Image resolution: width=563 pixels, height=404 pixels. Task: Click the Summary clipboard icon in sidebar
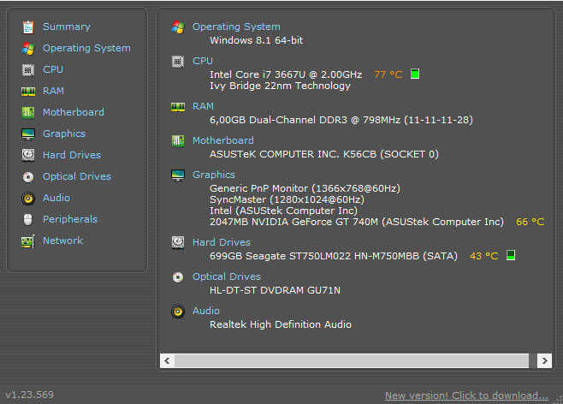click(x=28, y=27)
